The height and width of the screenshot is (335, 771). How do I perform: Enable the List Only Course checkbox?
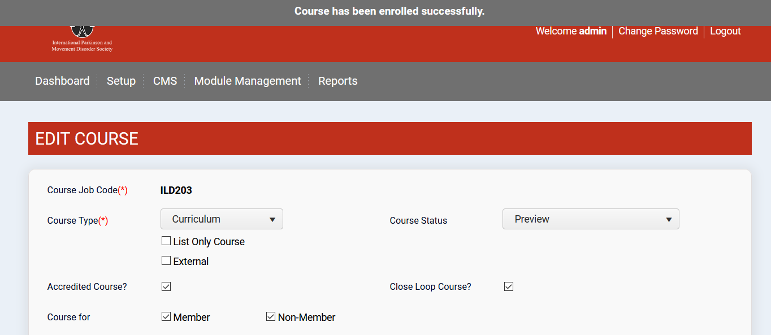(166, 241)
